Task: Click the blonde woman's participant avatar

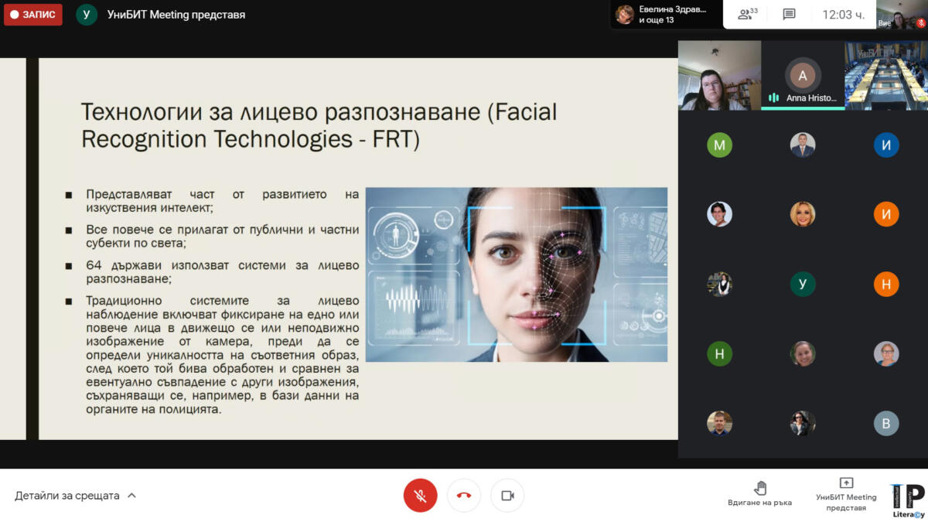Action: click(803, 214)
